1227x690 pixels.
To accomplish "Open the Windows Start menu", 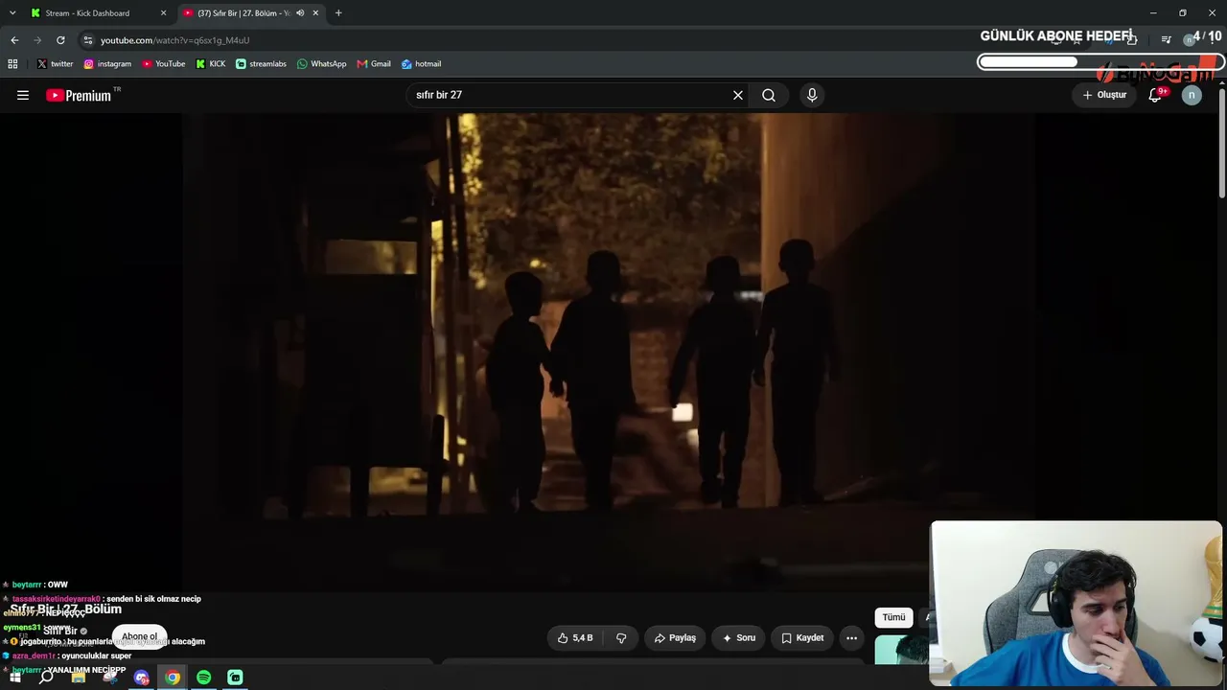I will pos(15,678).
